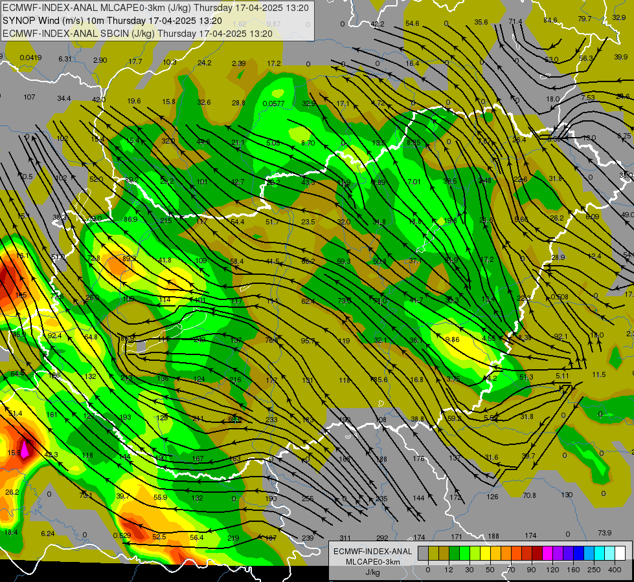
Task: Select the magenta legend swatch
Action: (x=547, y=553)
